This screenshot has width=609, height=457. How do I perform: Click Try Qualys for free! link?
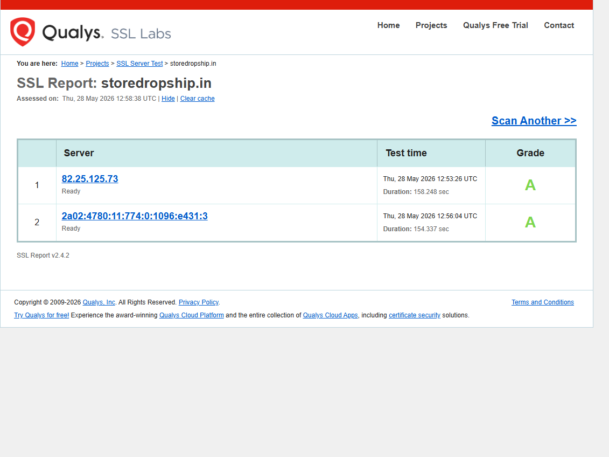41,315
